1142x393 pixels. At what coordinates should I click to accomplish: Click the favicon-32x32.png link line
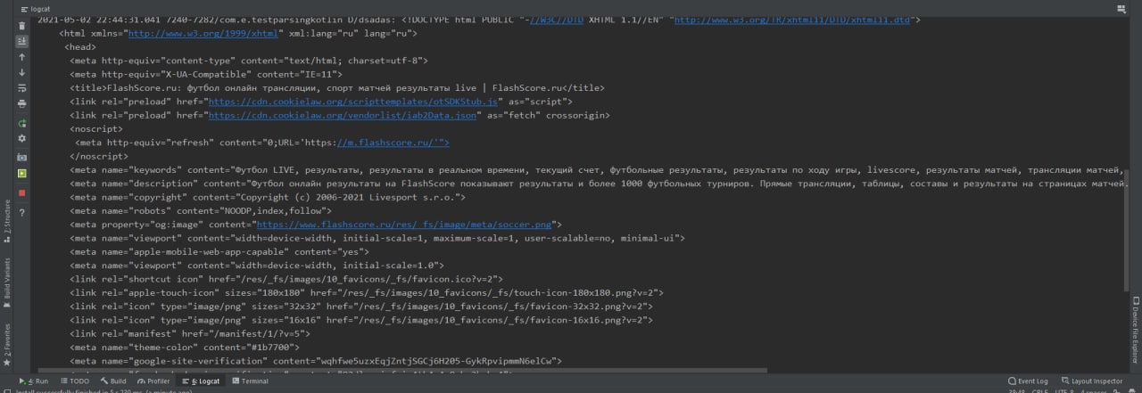point(361,307)
